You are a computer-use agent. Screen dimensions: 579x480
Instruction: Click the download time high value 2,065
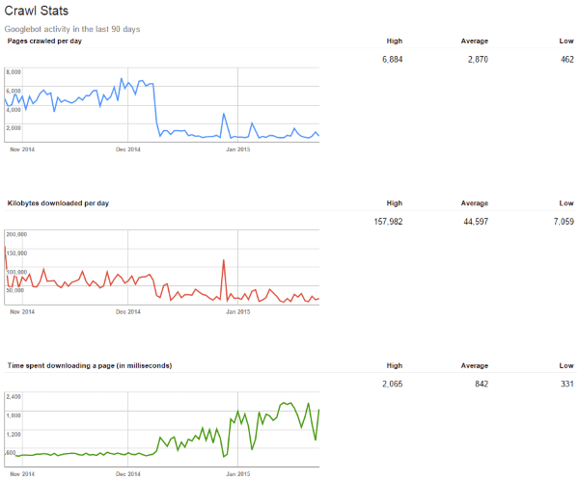click(392, 384)
